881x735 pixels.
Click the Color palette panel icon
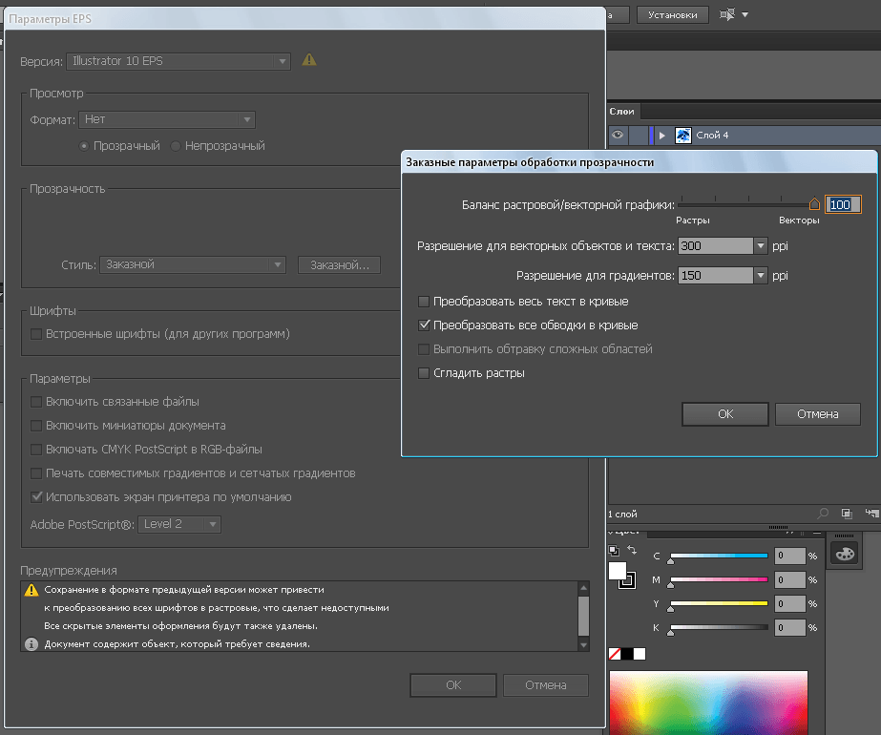845,554
